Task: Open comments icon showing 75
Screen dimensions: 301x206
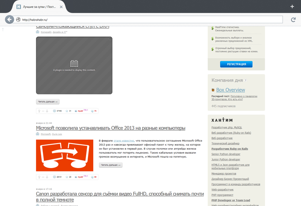Action: 92,111
